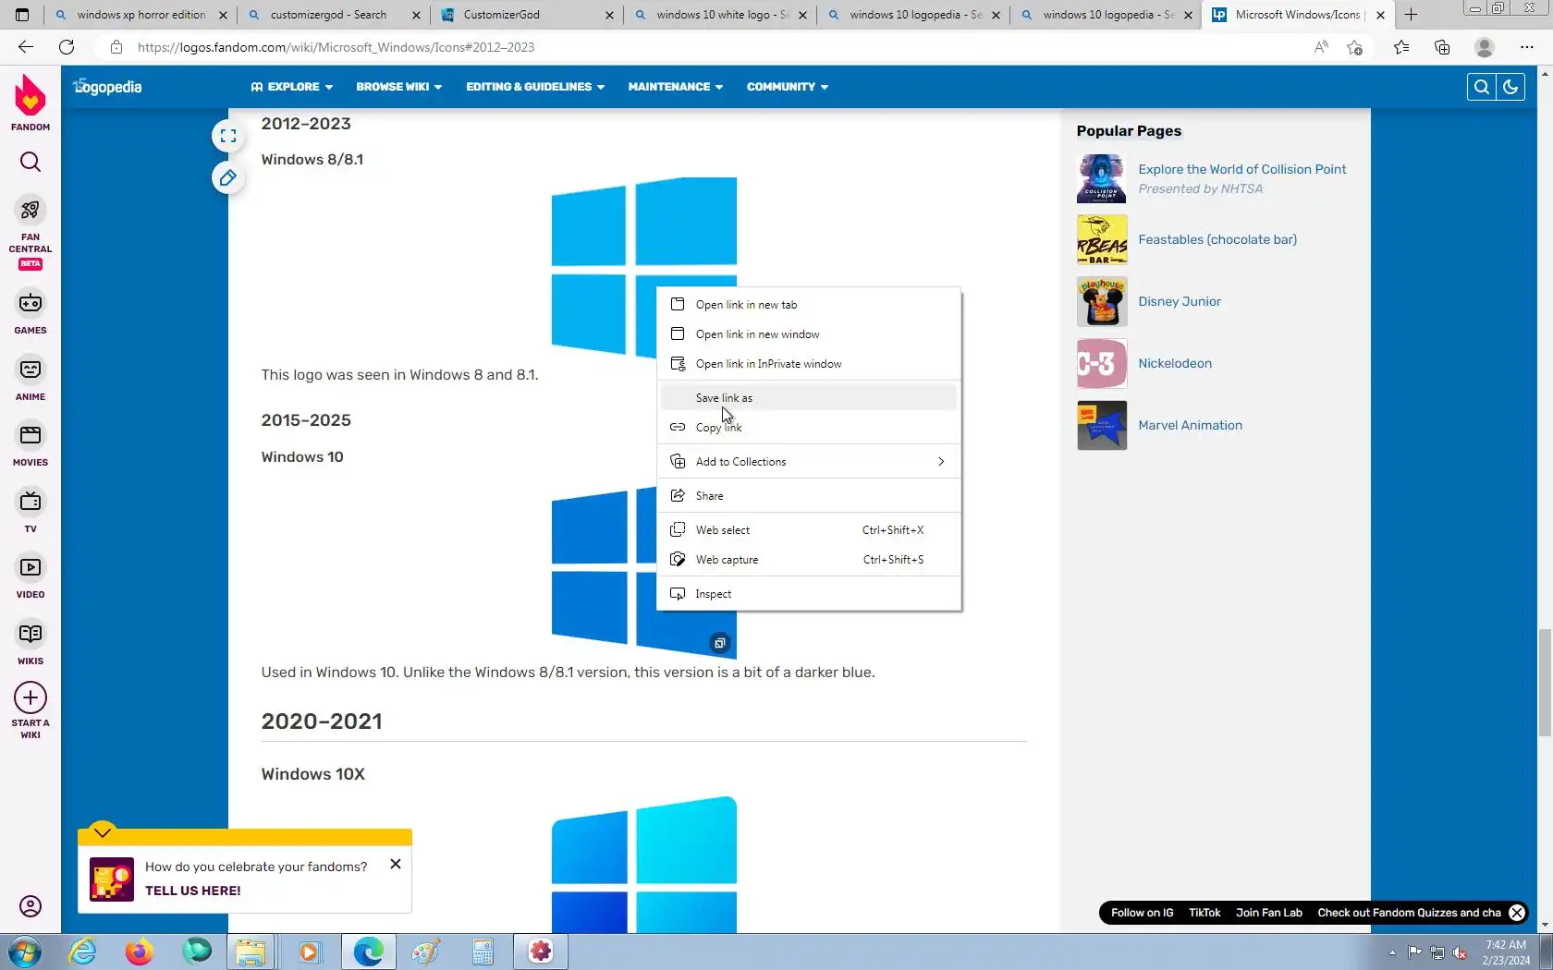The width and height of the screenshot is (1553, 970).
Task: Expand the Explore dropdown menu
Action: [x=291, y=87]
